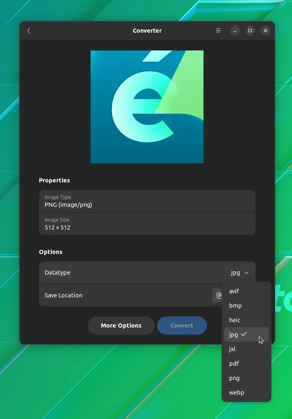Image resolution: width=292 pixels, height=419 pixels.
Task: Choose pdf from the datatype list
Action: pos(247,364)
